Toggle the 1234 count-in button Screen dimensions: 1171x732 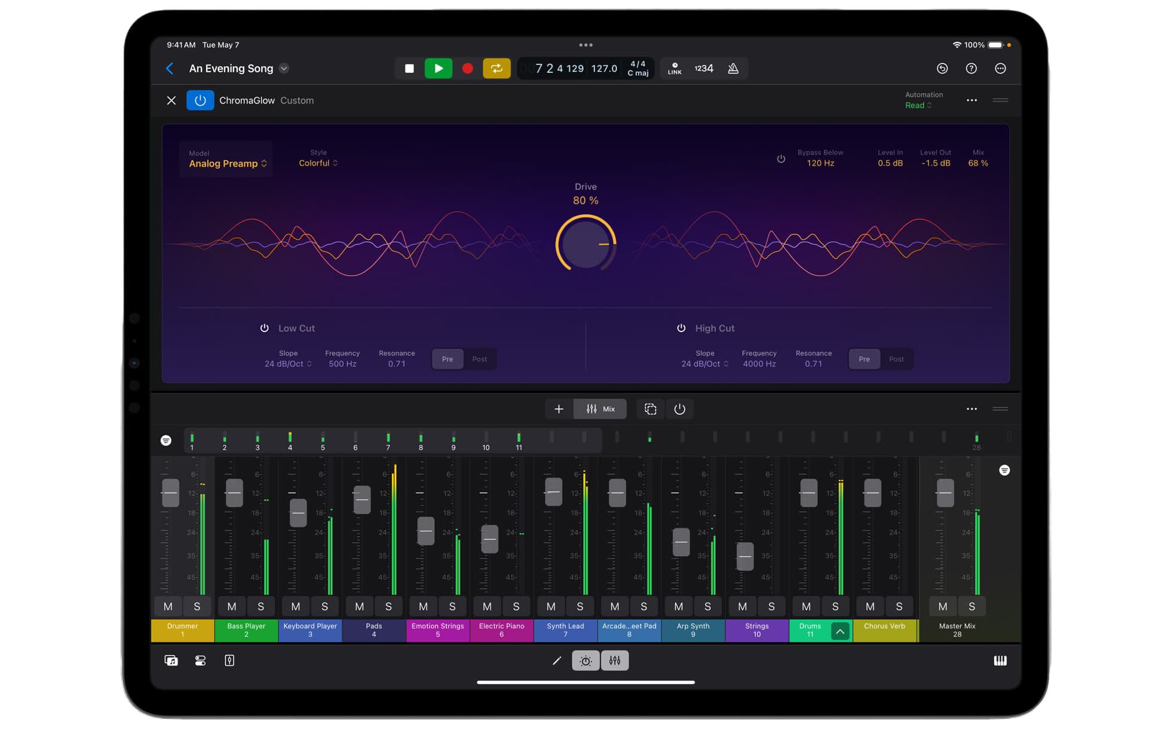704,69
